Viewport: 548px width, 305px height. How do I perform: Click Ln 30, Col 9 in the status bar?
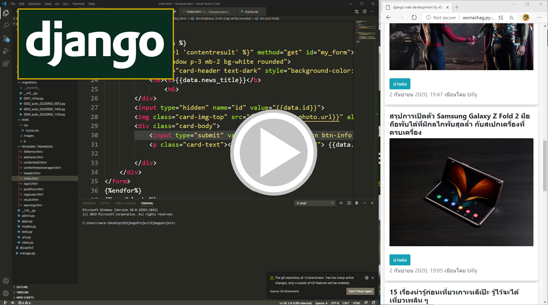(x=296, y=303)
